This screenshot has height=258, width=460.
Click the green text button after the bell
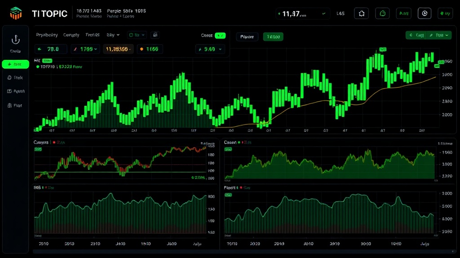click(404, 13)
